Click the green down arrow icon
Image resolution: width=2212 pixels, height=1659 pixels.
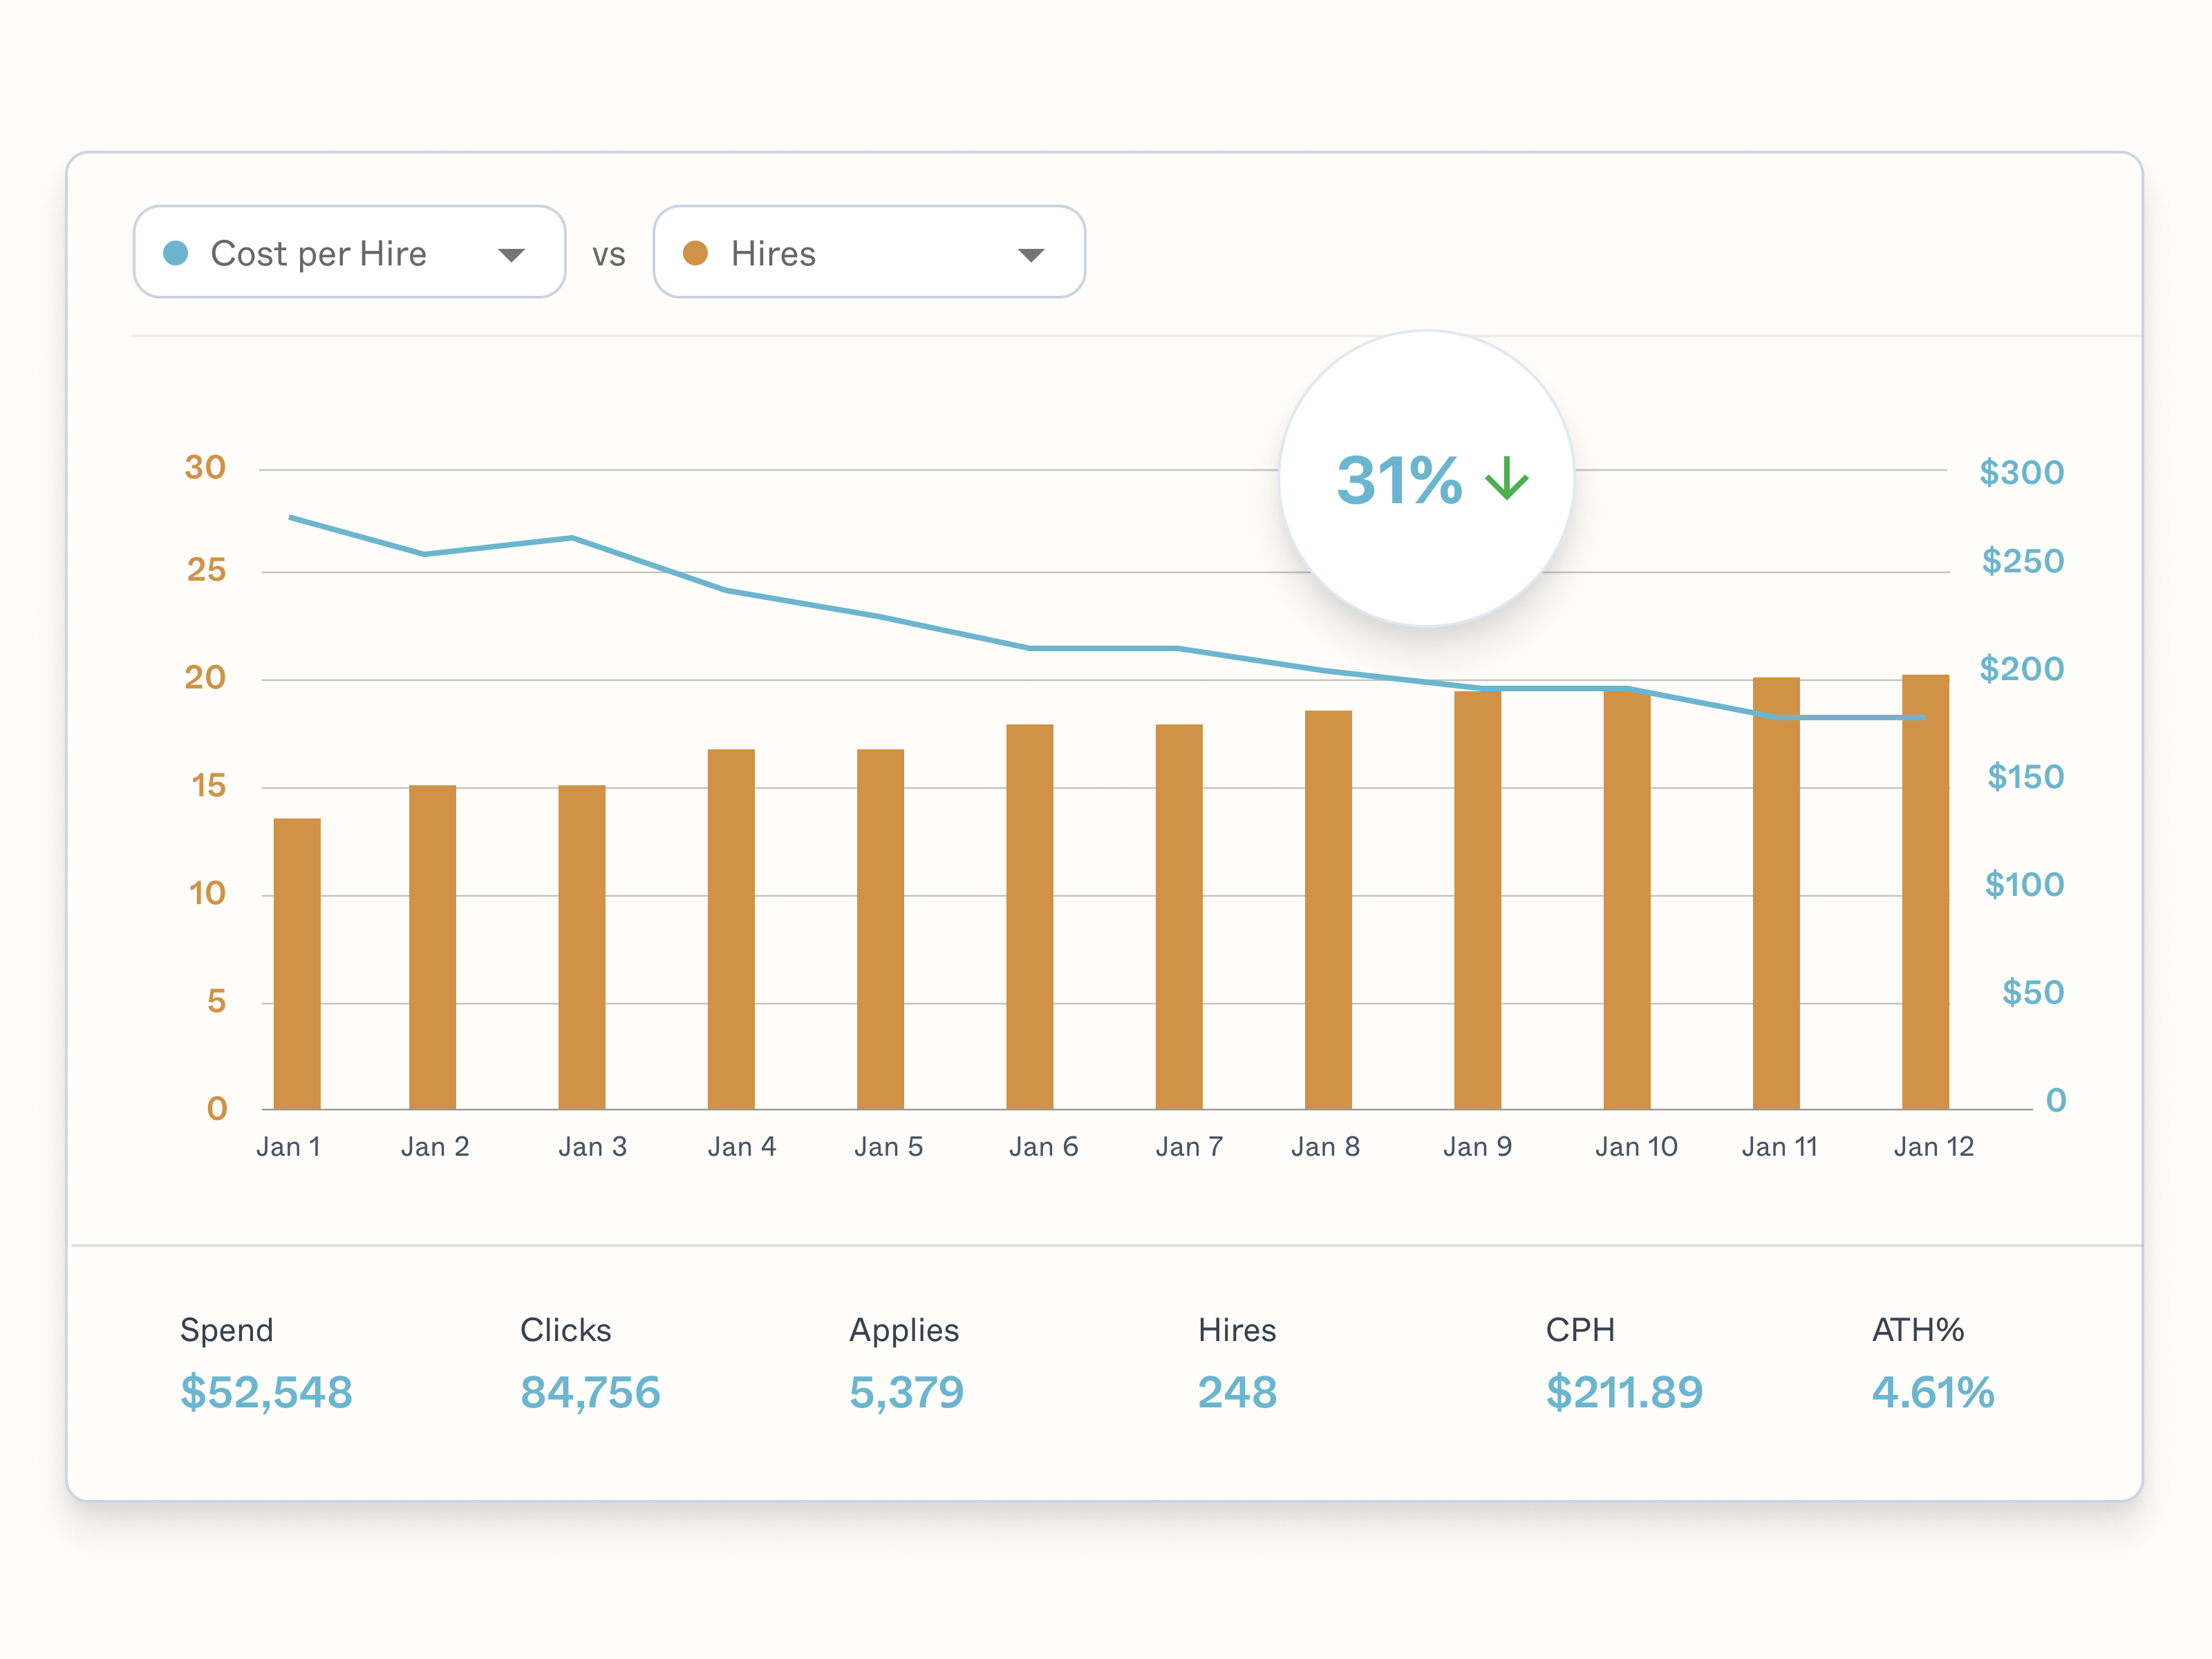coord(1506,478)
